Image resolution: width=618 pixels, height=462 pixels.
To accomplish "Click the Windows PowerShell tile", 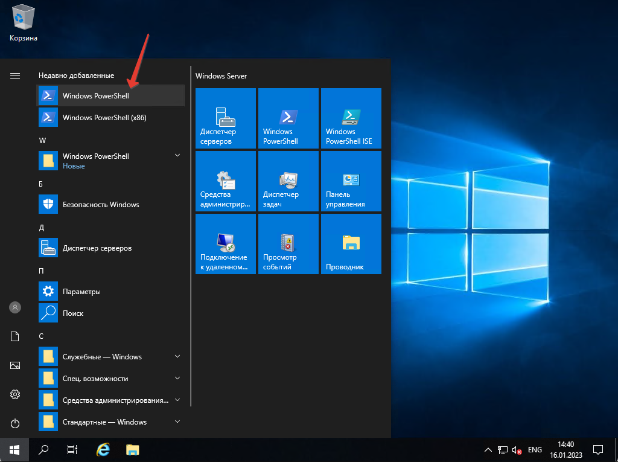I will (x=288, y=118).
